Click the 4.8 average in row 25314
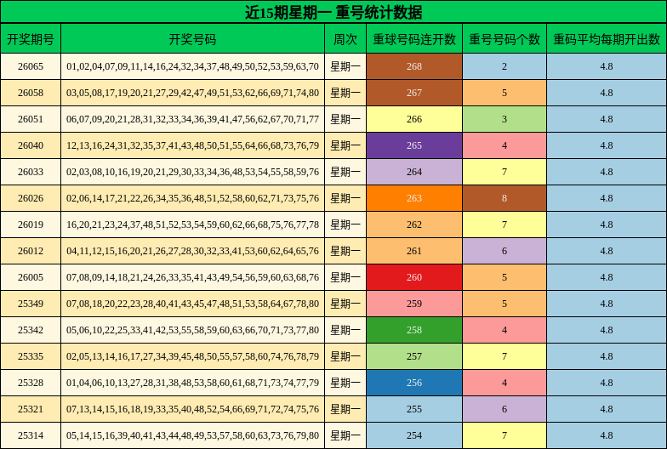This screenshot has height=449, width=667. (607, 435)
